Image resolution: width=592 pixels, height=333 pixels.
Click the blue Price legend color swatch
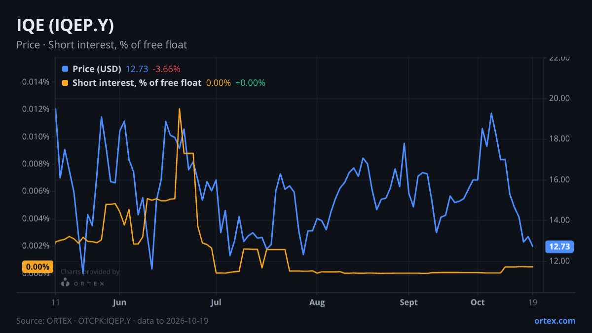click(x=65, y=69)
